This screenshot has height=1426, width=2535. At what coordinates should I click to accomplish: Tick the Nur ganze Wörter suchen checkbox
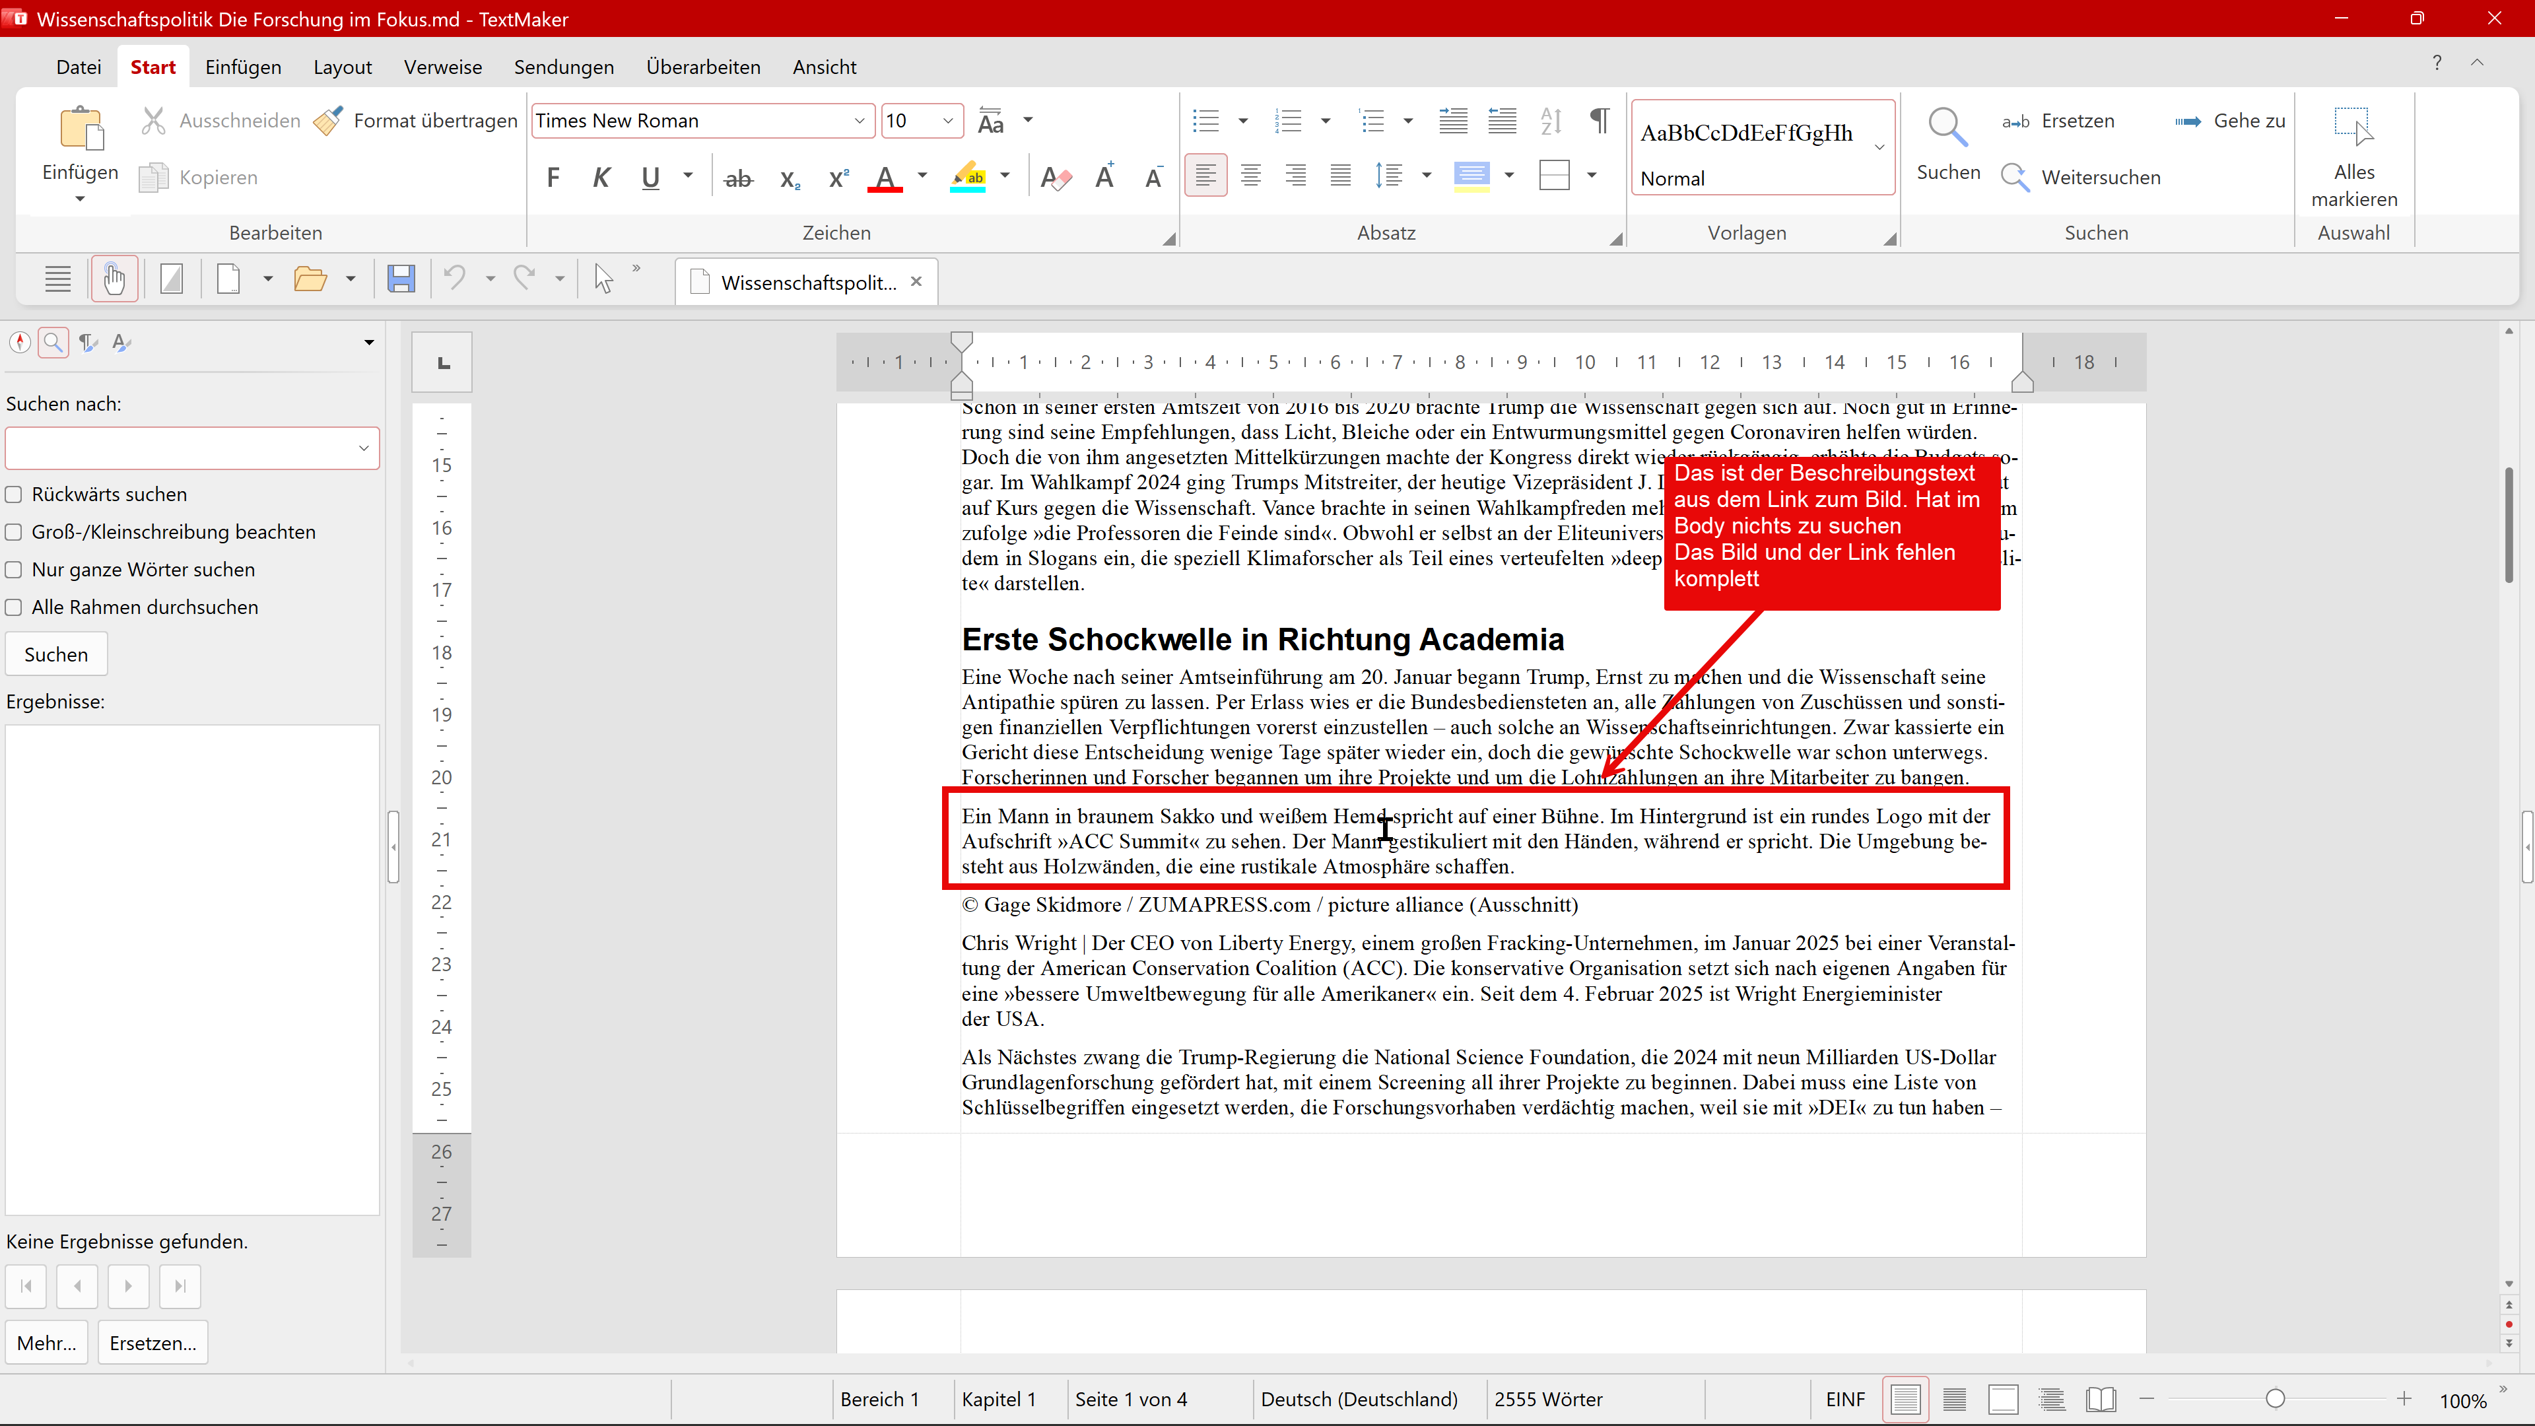pyautogui.click(x=14, y=570)
